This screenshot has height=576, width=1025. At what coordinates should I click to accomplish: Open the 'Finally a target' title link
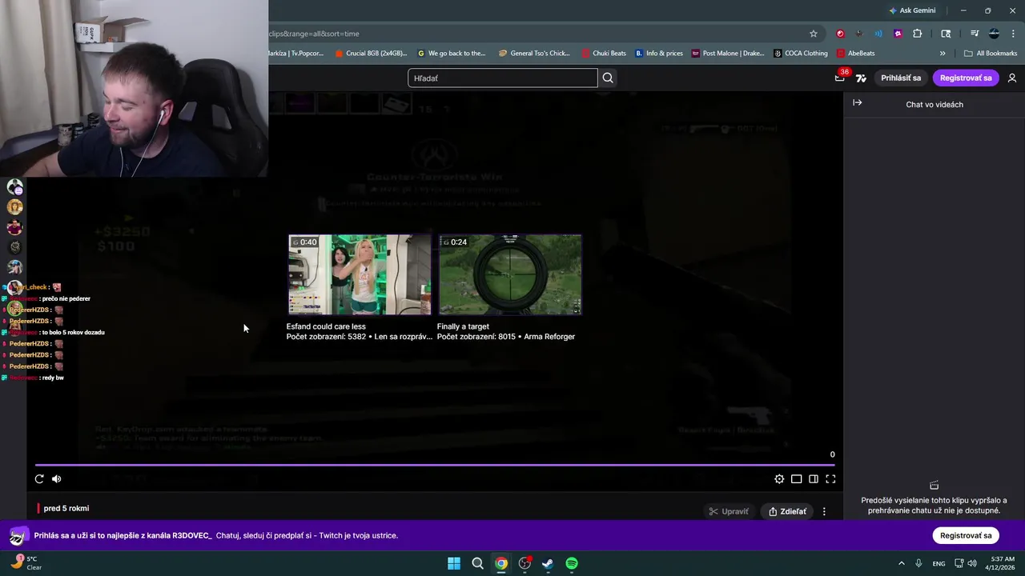[463, 326]
